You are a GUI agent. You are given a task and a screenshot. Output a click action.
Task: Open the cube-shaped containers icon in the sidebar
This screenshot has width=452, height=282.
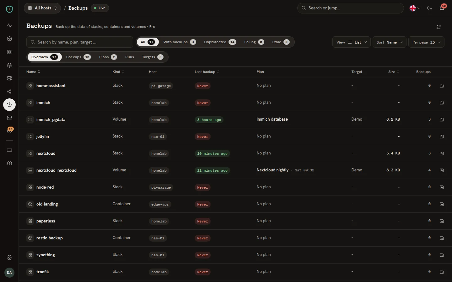click(x=9, y=39)
